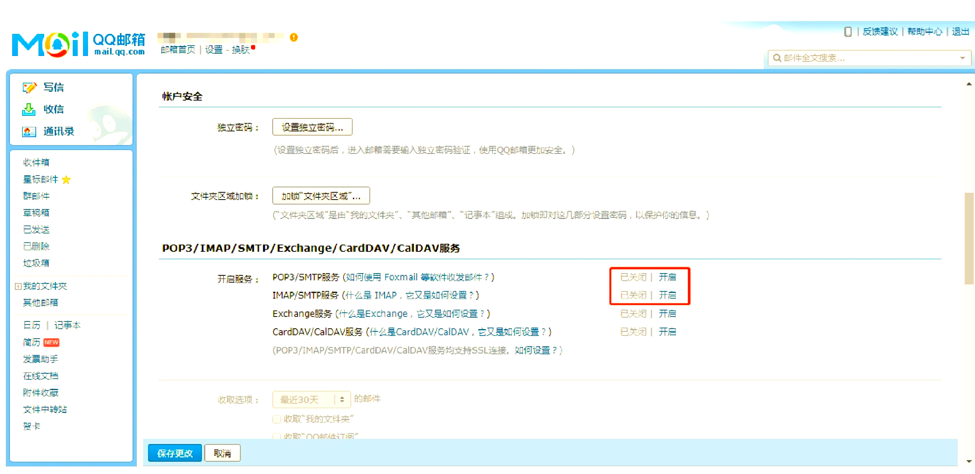The image size is (975, 474).
Task: Expand 我的文件夹 tree node
Action: click(x=18, y=286)
